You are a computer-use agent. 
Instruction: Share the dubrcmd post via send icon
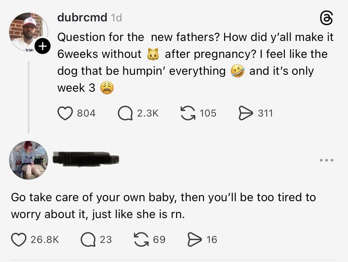click(246, 113)
